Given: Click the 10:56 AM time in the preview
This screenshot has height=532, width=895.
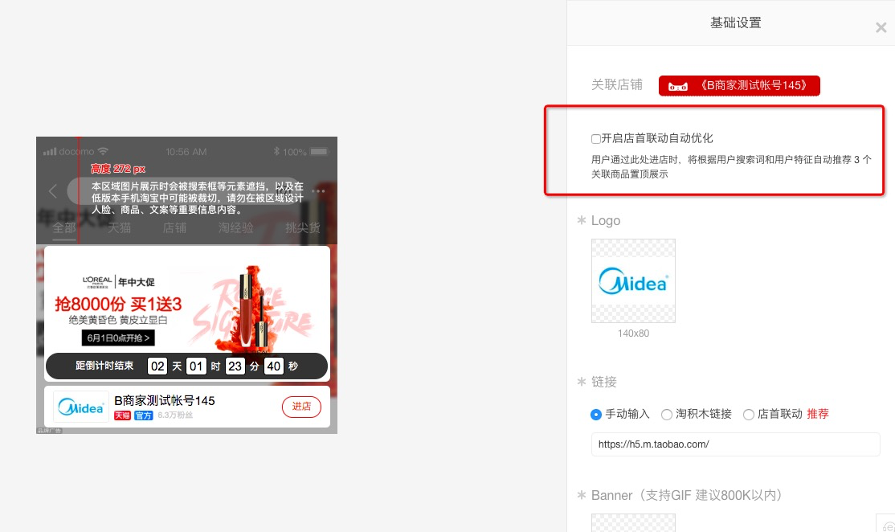Looking at the screenshot, I should tap(186, 152).
